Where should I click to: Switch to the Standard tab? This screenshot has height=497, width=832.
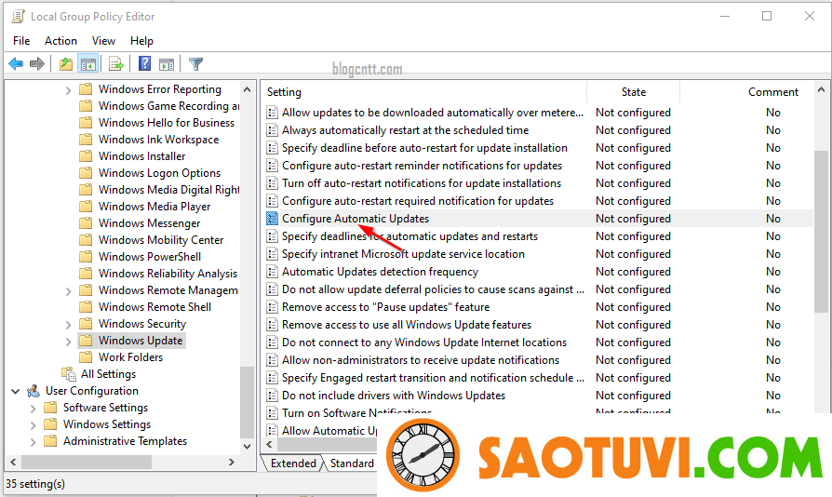(352, 463)
